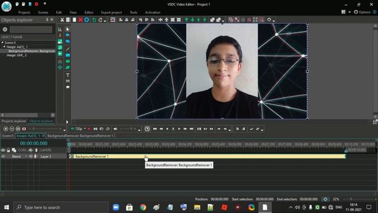Open the Activation menu
The height and width of the screenshot is (213, 378).
tap(152, 12)
